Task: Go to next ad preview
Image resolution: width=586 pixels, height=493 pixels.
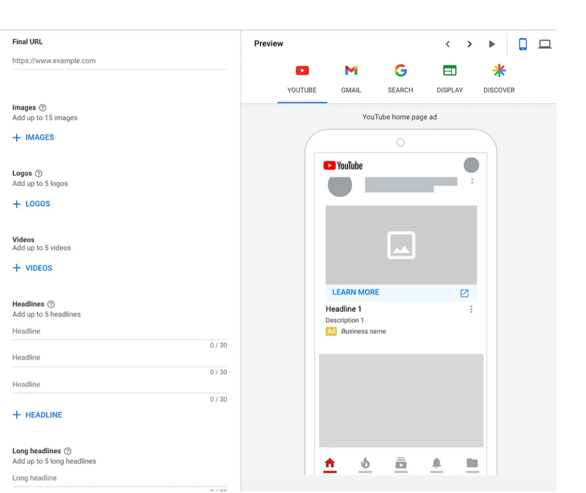Action: pos(470,44)
